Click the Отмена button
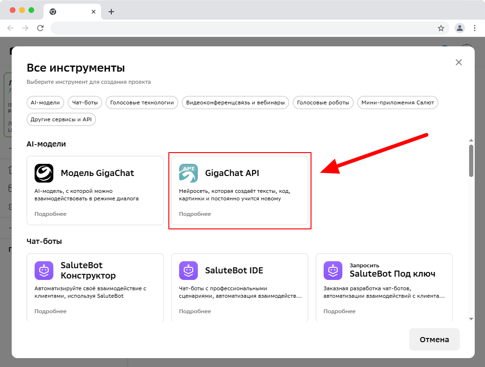Screen dimensions: 485x367 pyautogui.click(x=434, y=339)
